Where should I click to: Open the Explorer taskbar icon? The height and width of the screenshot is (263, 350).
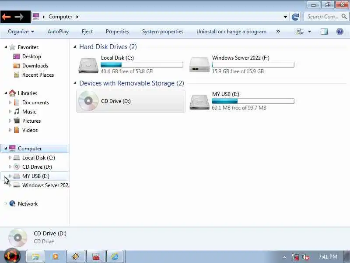(35, 256)
